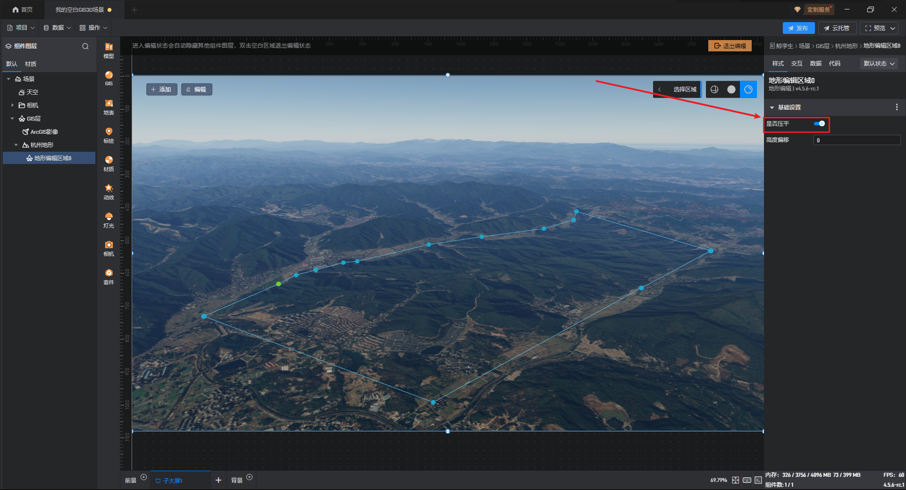The height and width of the screenshot is (490, 906).
Task: Open keyboard shortcuts icon in status bar
Action: point(747,480)
